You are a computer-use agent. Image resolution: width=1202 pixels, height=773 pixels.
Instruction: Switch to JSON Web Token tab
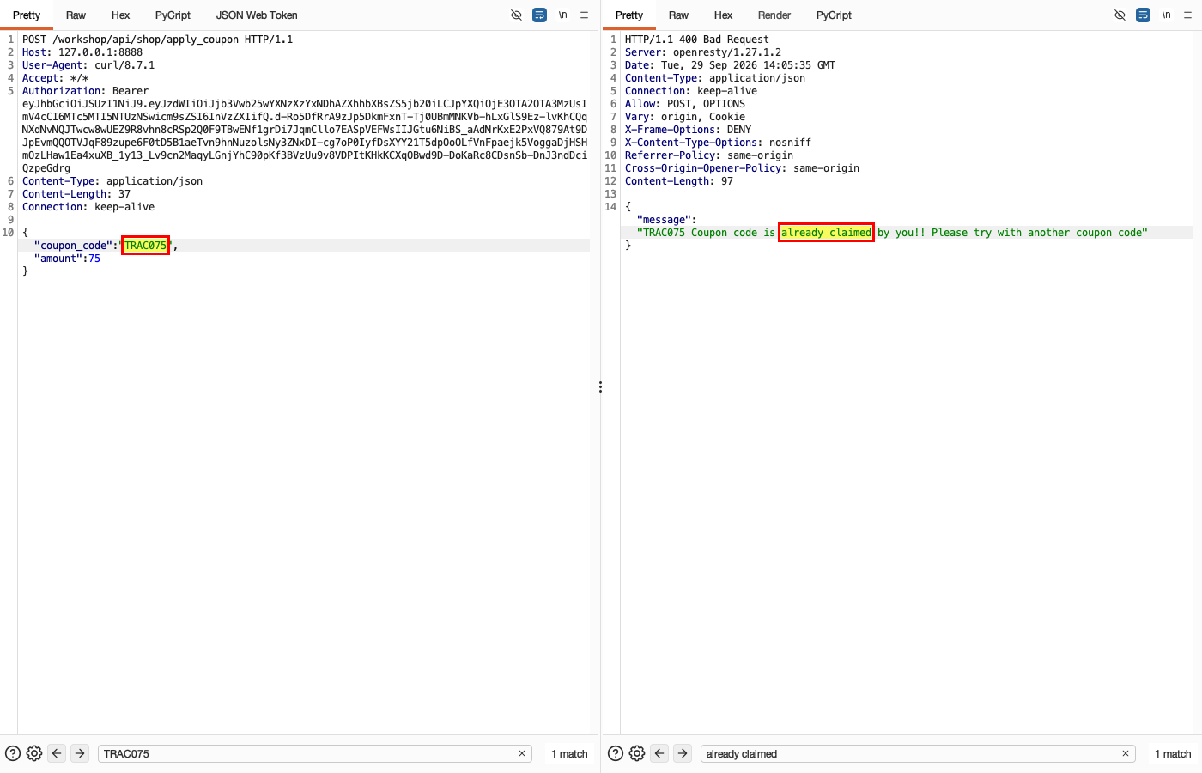tap(257, 15)
